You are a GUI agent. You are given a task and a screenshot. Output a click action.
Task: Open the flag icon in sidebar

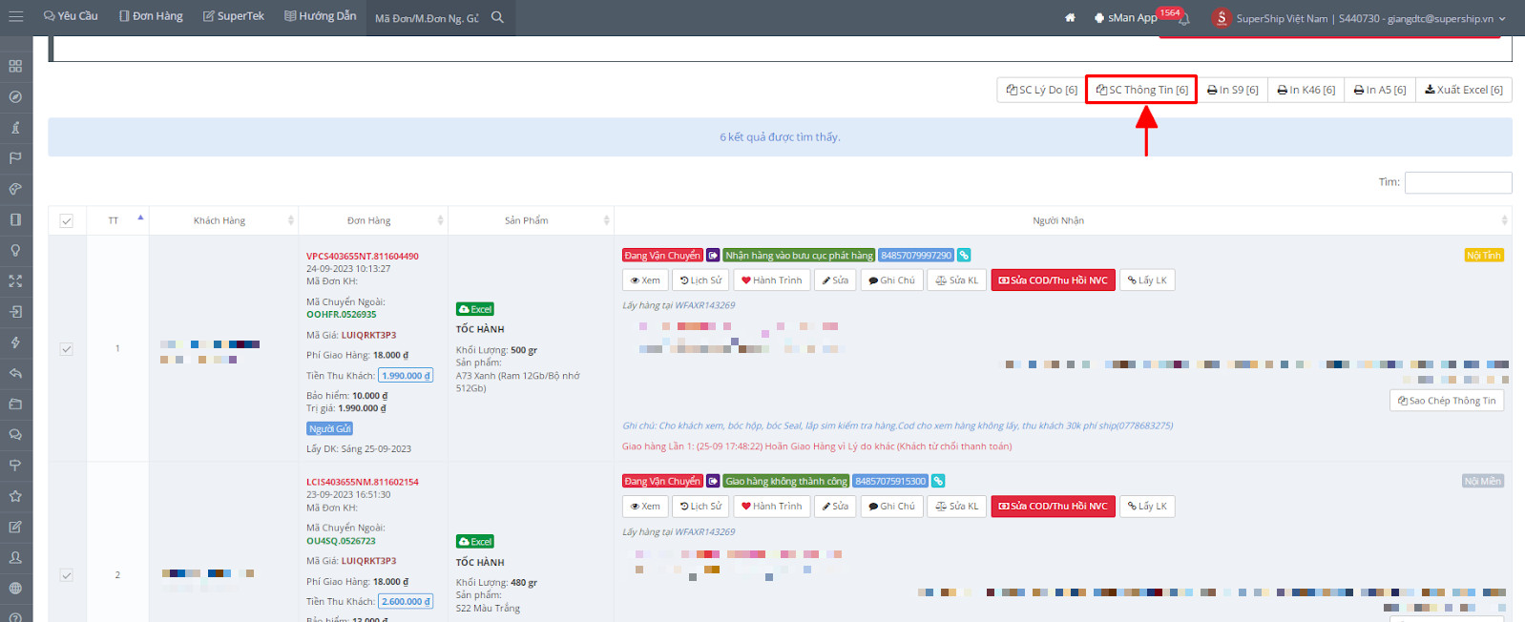click(15, 157)
